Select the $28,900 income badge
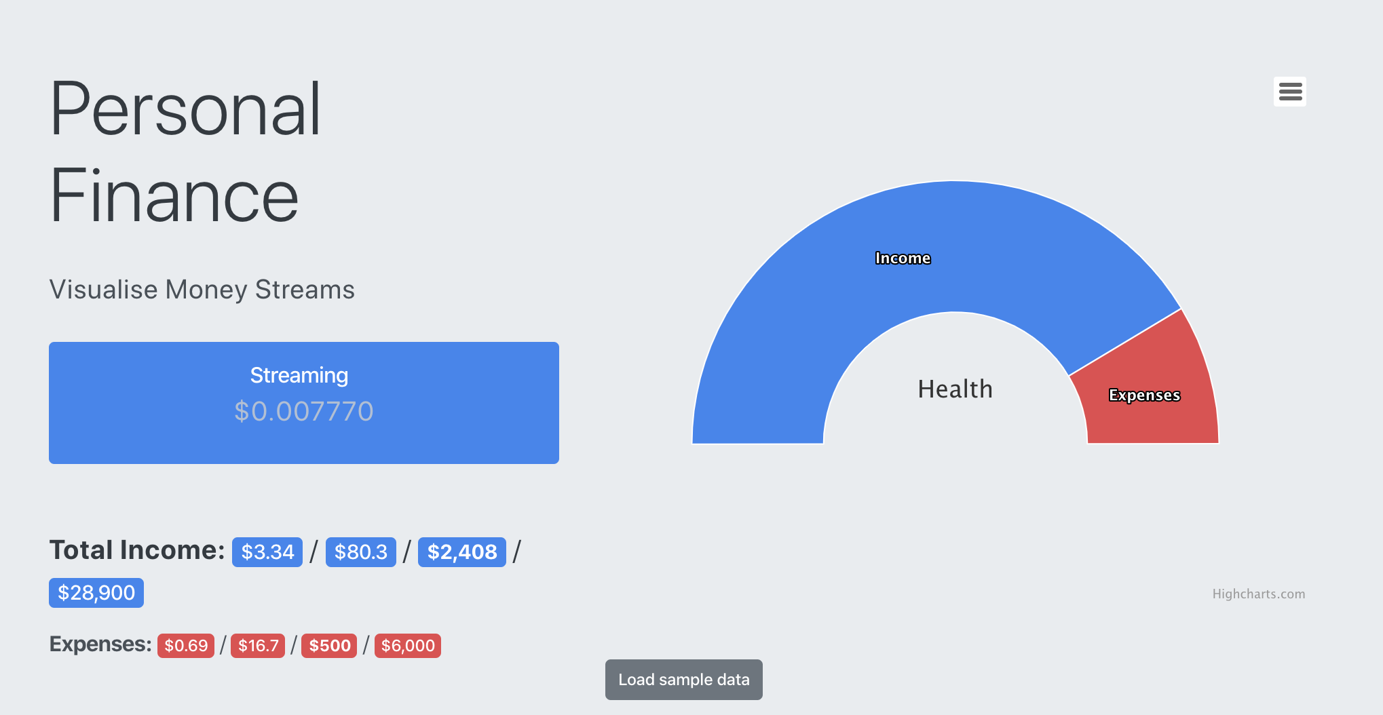1383x715 pixels. click(96, 592)
